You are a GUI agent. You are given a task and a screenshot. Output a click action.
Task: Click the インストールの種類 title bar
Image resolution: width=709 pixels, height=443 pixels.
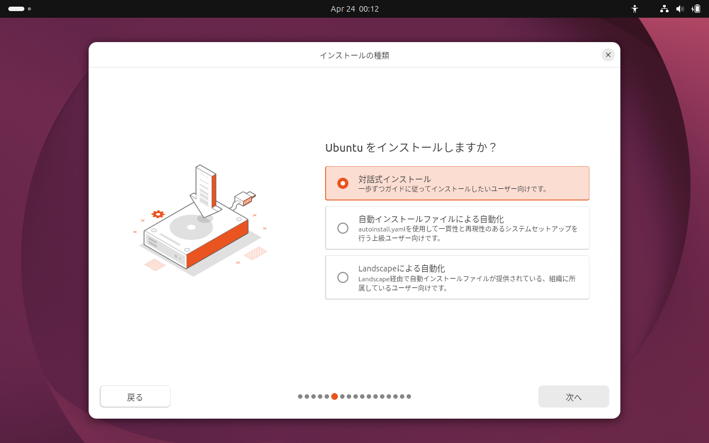coord(354,55)
